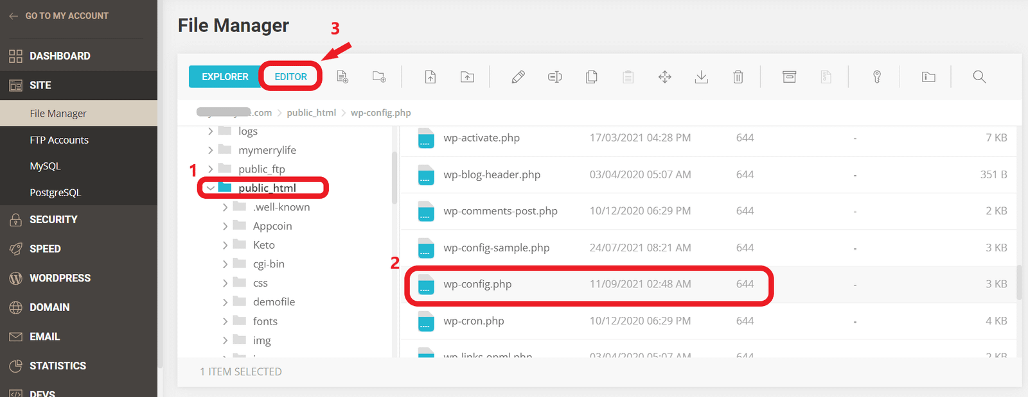Click the Copy toolbar icon

point(592,77)
